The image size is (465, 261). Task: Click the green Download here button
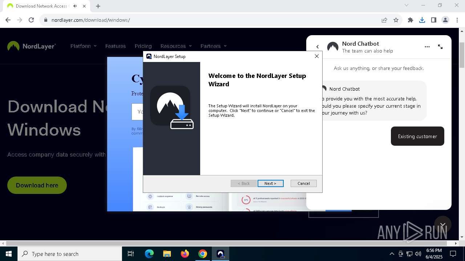(x=37, y=185)
